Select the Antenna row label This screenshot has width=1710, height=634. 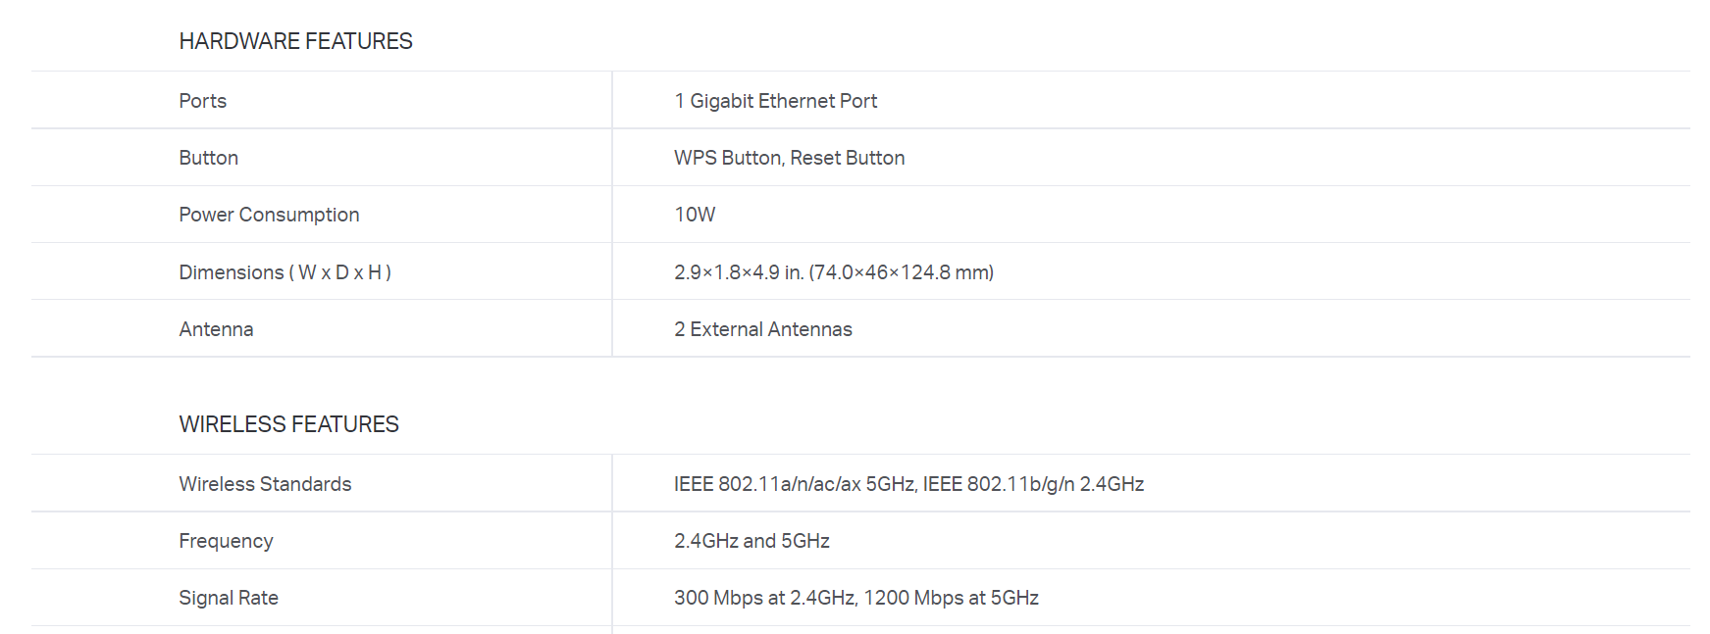pos(216,329)
